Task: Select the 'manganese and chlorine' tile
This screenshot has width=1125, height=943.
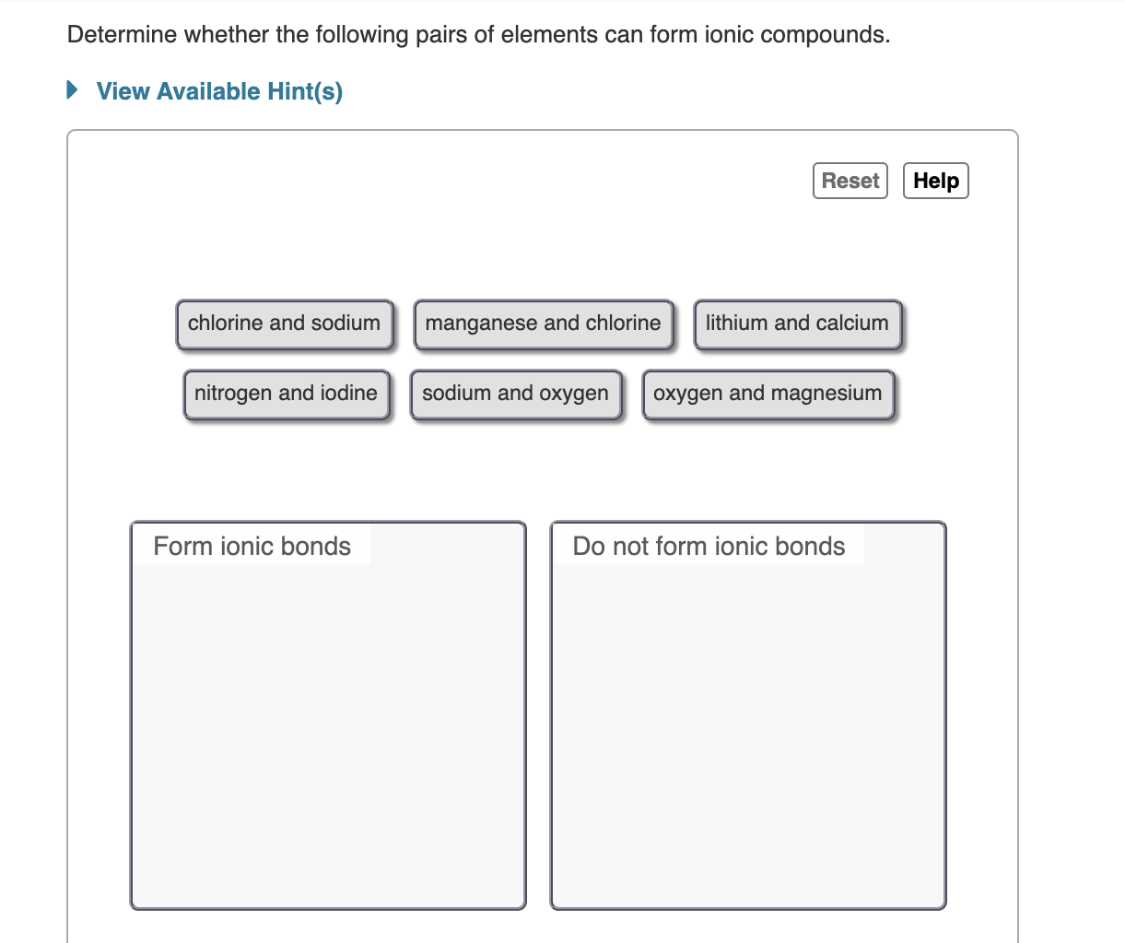Action: 543,324
